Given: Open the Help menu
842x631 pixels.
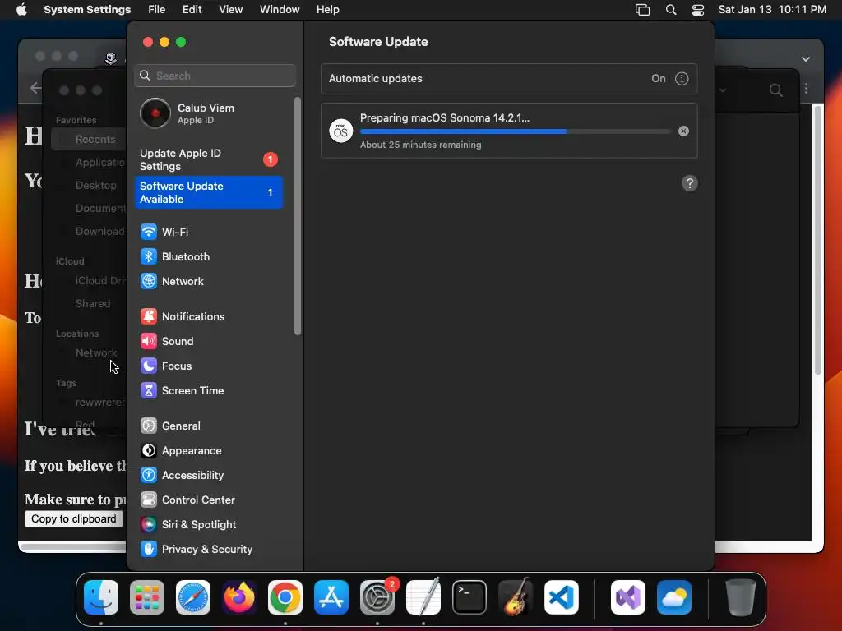Looking at the screenshot, I should pos(327,10).
